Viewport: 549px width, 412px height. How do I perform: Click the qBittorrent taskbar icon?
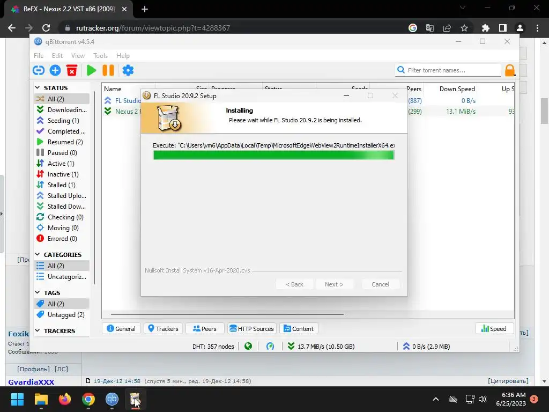112,399
